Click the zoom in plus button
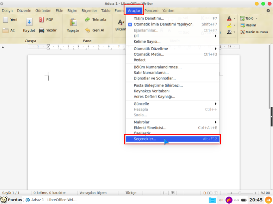273x204 pixels. 255,193
